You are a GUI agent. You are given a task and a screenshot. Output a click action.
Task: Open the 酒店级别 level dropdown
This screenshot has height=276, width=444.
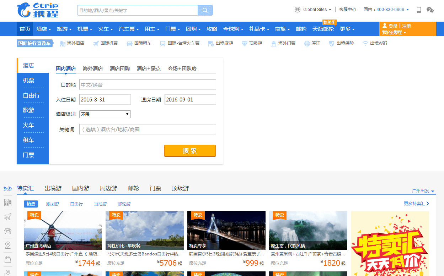[105, 114]
